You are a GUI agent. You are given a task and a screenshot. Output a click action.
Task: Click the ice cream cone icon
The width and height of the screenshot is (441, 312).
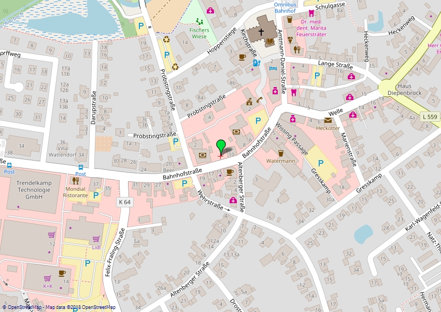point(290,40)
